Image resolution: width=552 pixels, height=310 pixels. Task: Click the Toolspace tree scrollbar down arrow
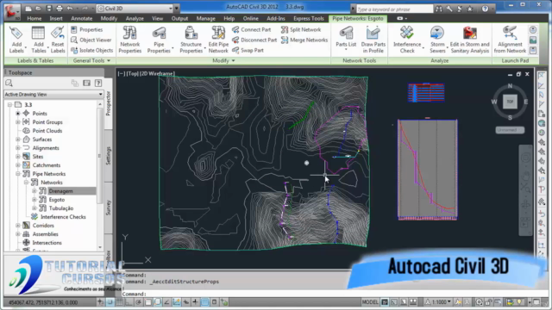[x=100, y=247]
